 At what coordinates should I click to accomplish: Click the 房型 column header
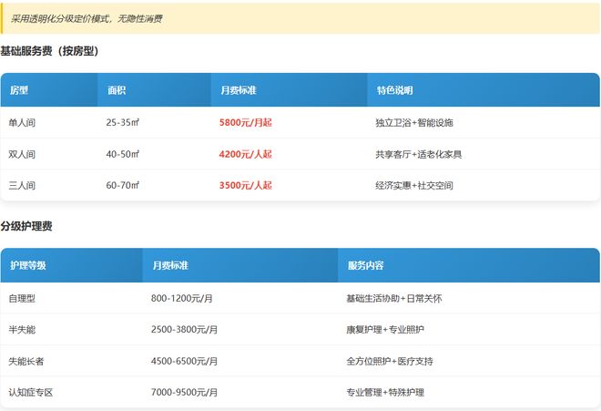(19, 90)
